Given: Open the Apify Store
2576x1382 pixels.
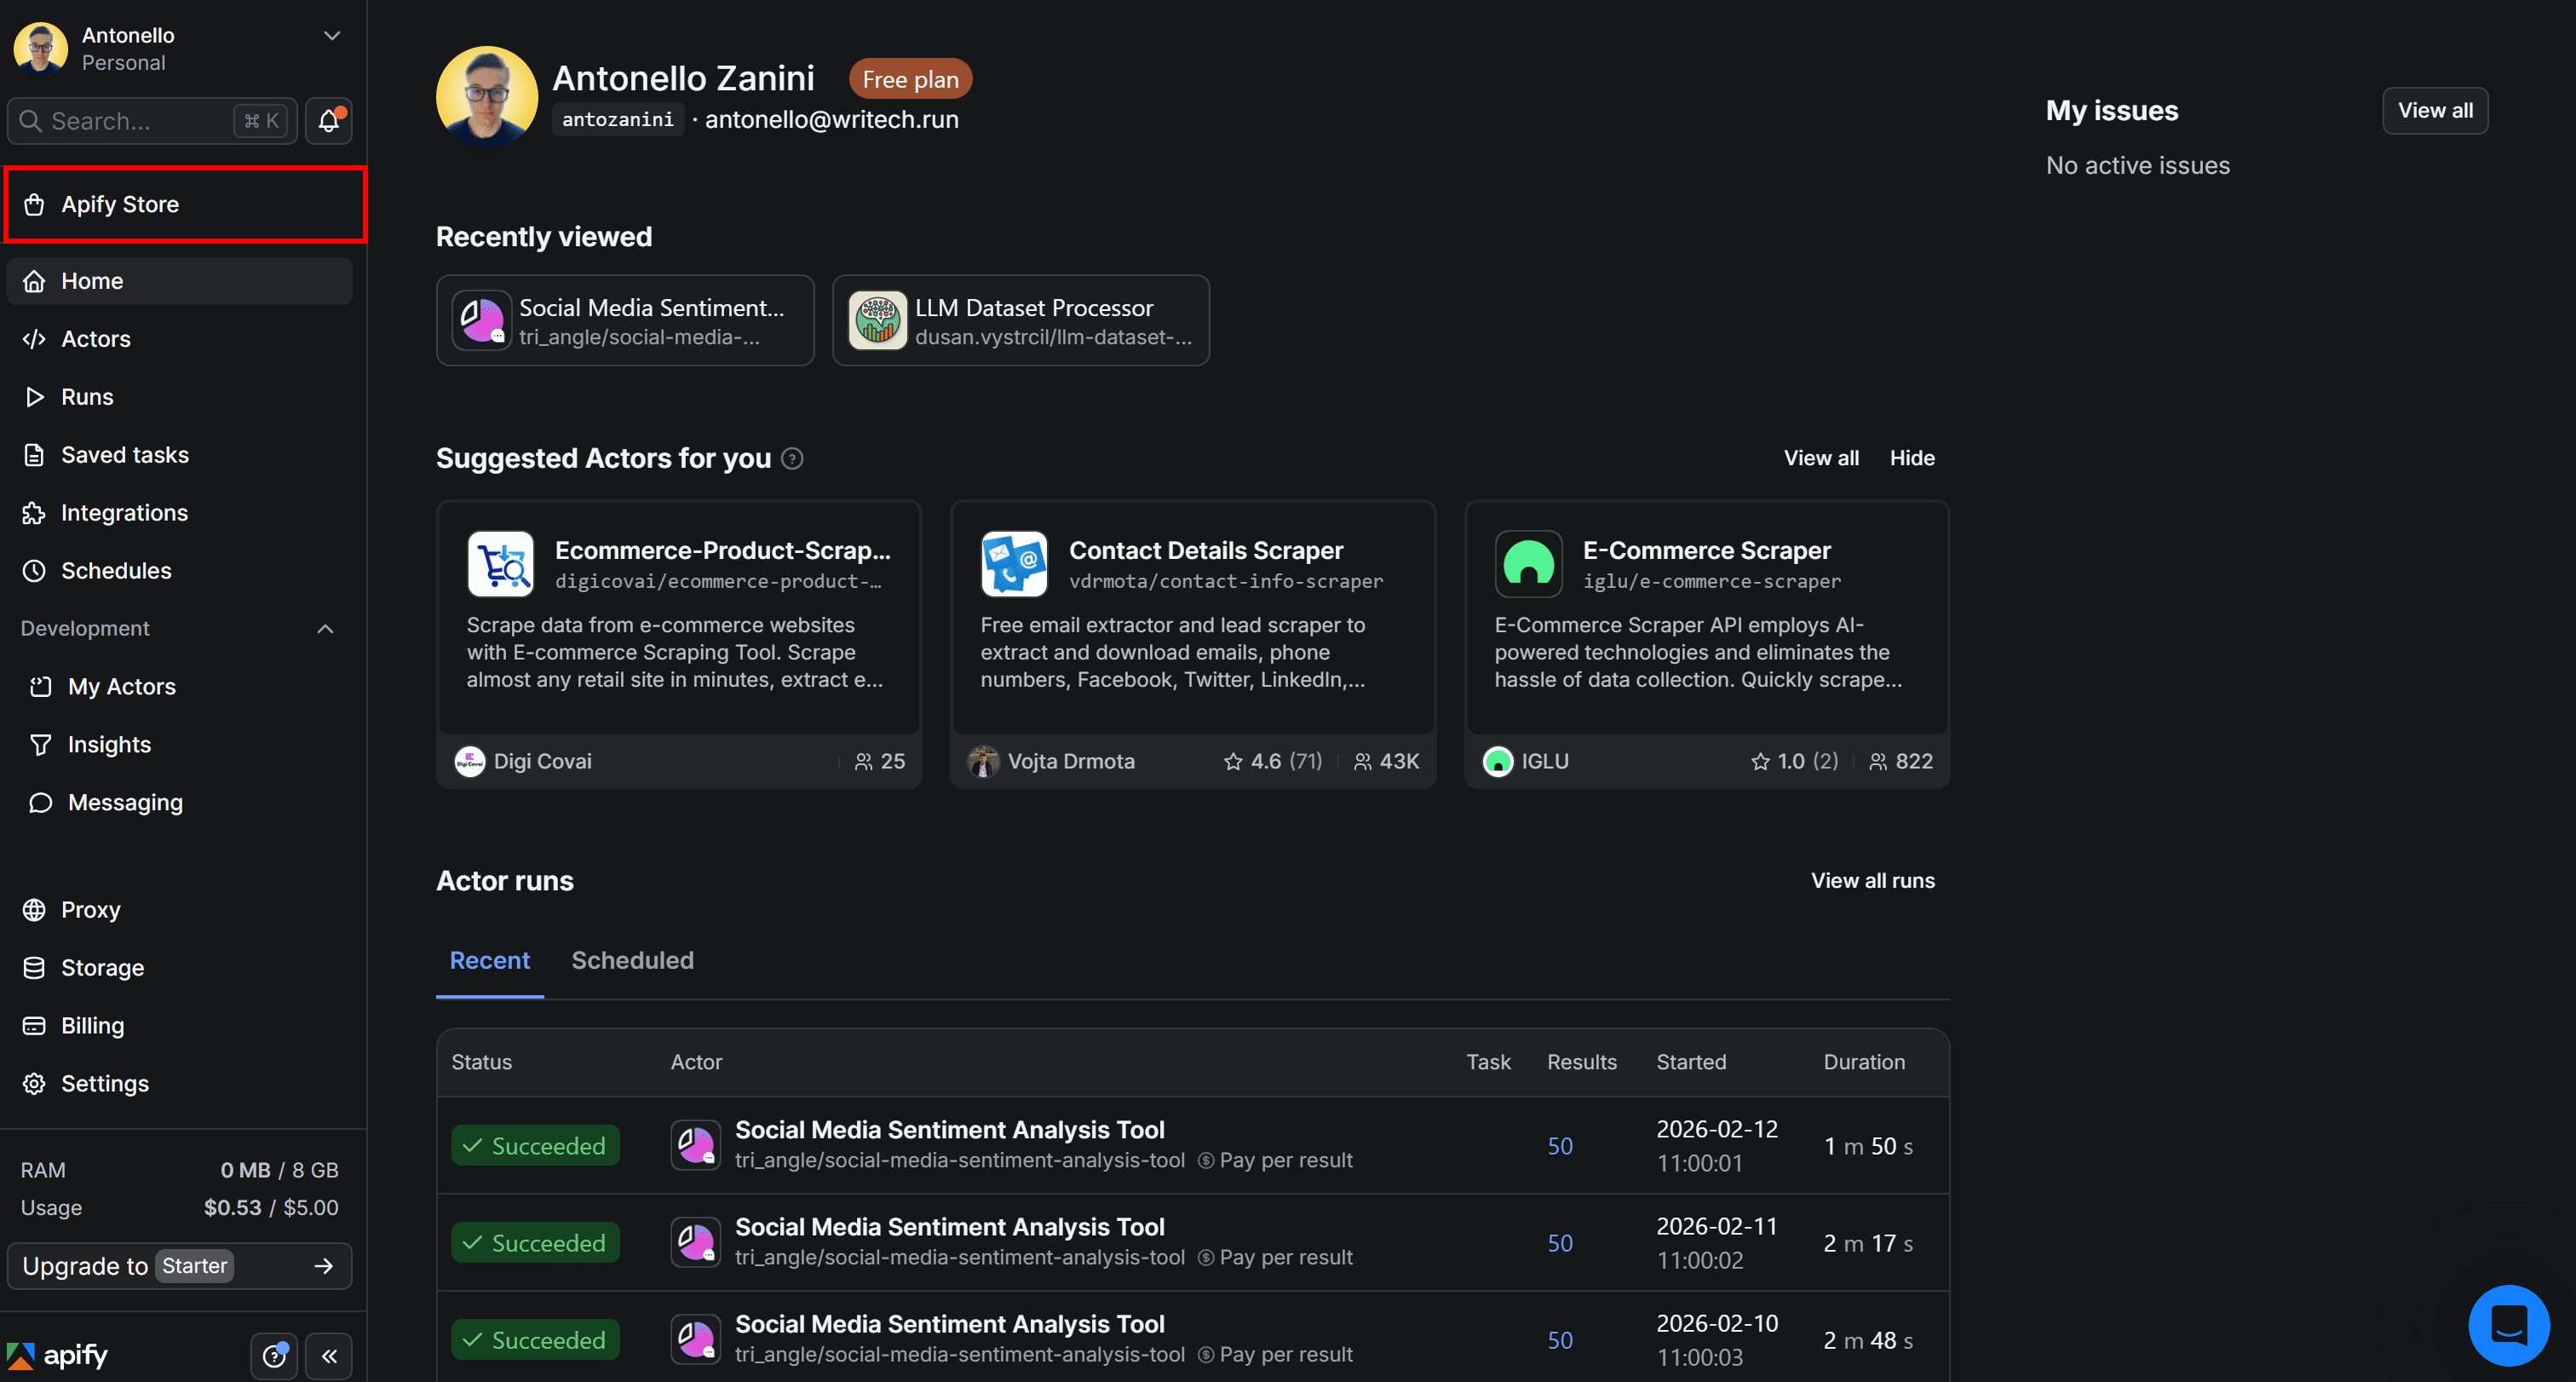Looking at the screenshot, I should click(120, 204).
